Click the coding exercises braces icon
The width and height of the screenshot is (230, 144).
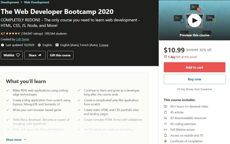[x=165, y=124]
